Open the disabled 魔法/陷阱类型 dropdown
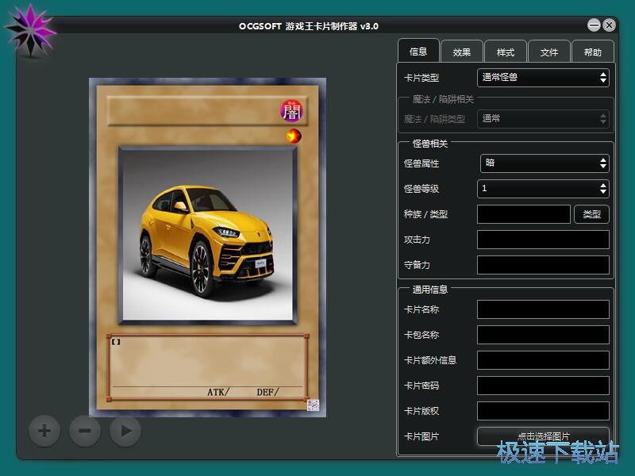Viewport: 635px width, 476px height. [x=543, y=119]
